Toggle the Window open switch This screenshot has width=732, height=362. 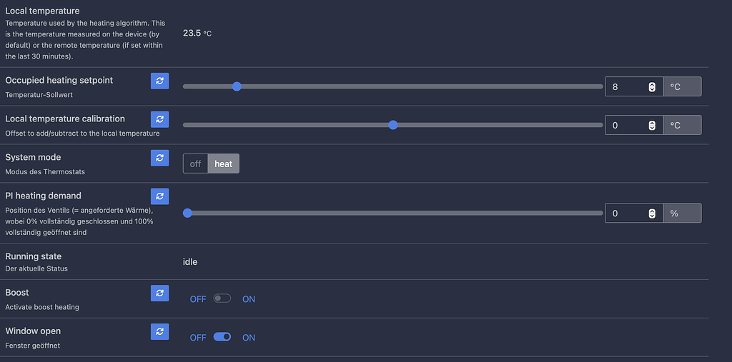click(222, 336)
